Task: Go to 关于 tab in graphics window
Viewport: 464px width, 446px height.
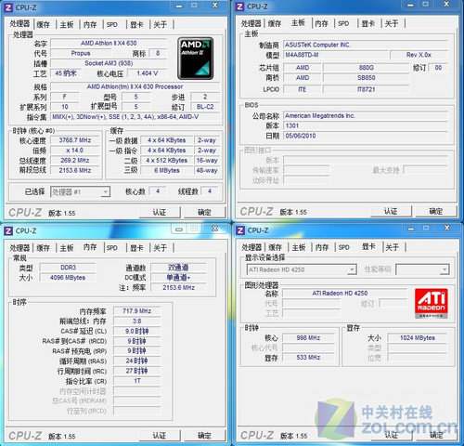Action: (x=393, y=247)
